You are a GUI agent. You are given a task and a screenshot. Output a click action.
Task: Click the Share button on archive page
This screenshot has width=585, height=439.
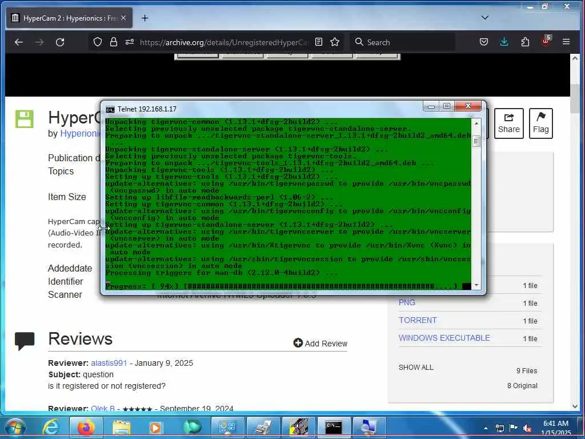tap(508, 123)
